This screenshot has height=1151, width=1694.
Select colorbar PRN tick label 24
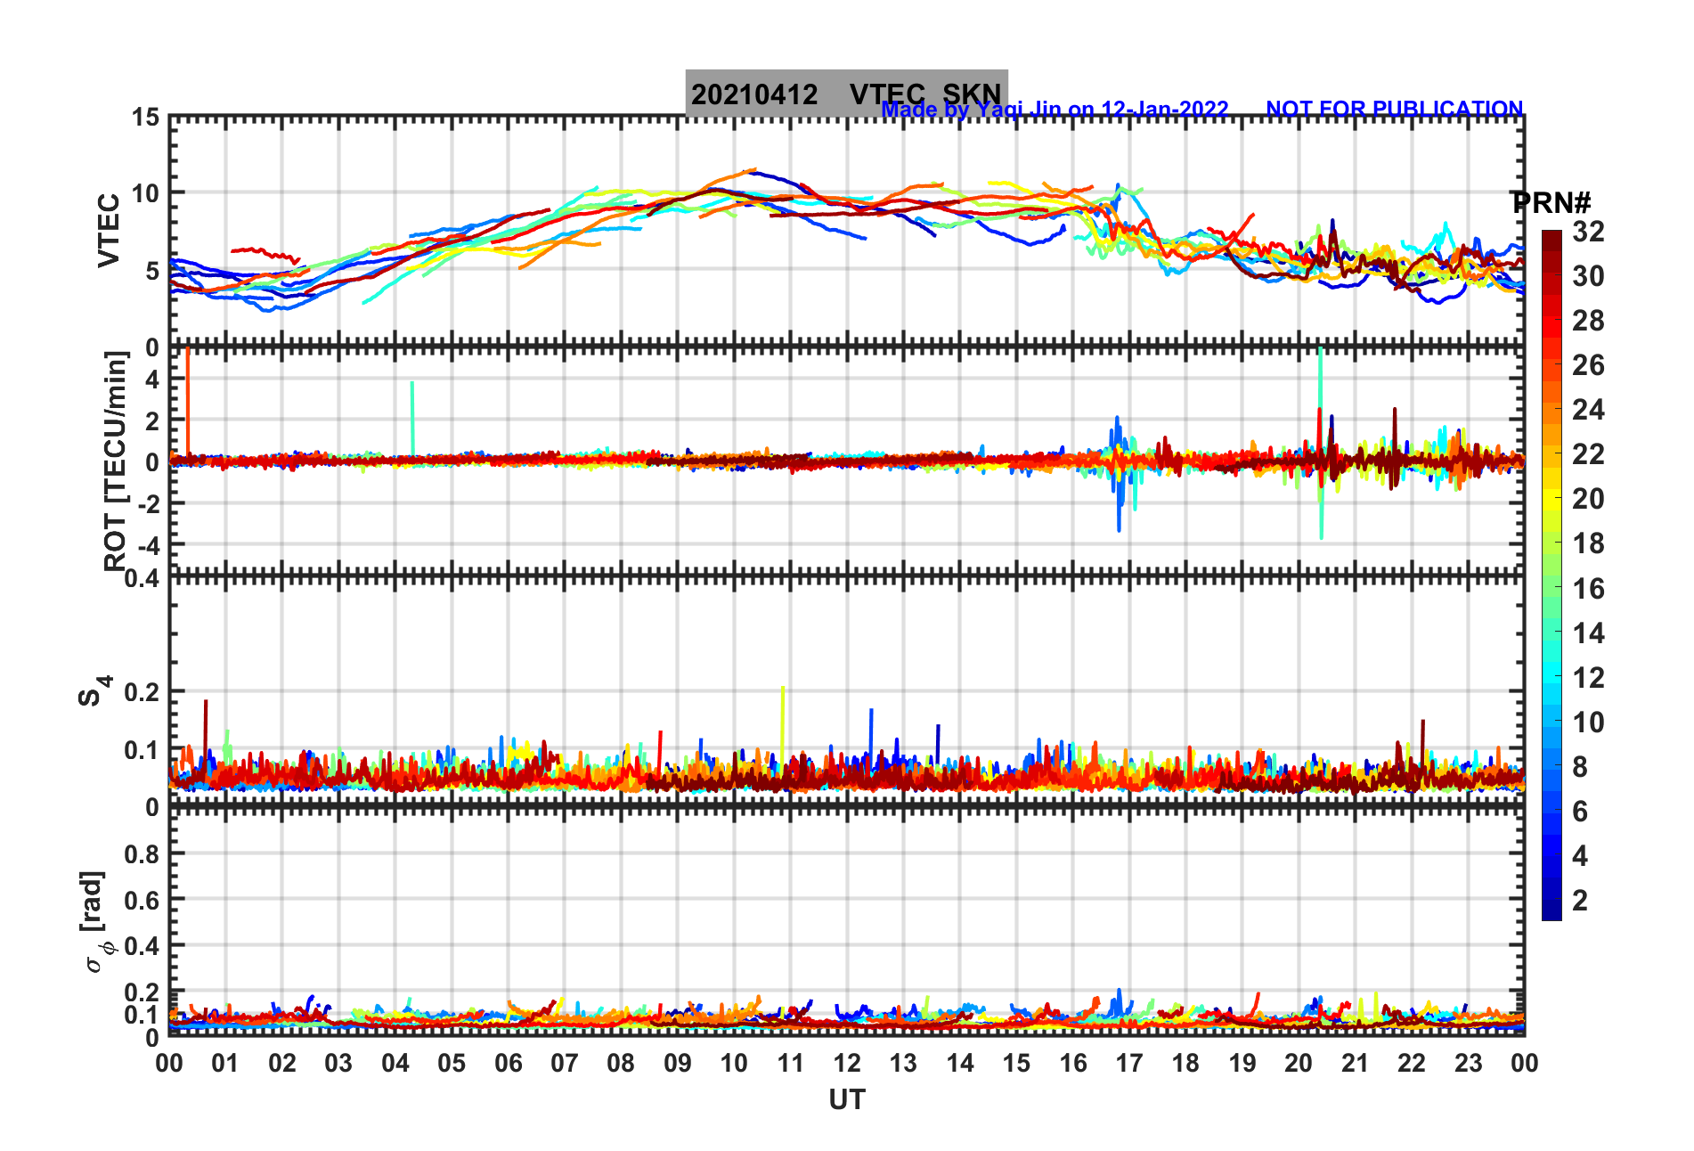(1588, 410)
